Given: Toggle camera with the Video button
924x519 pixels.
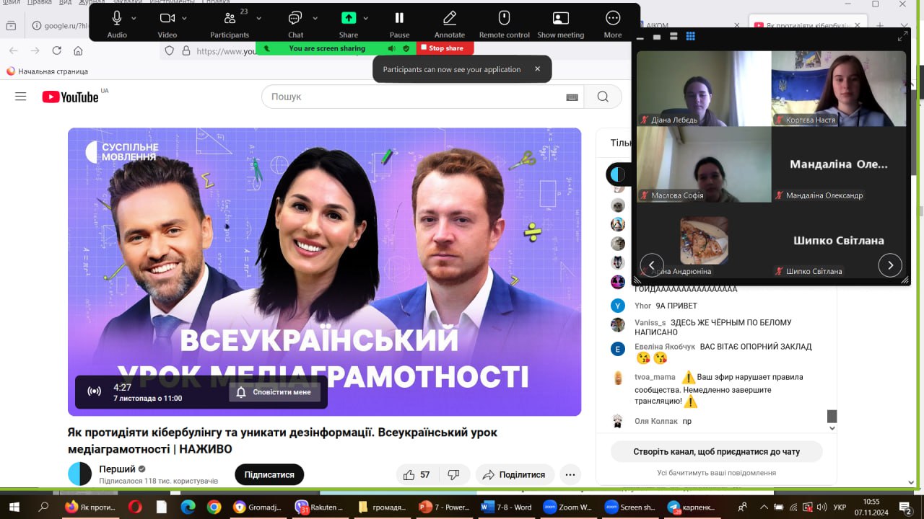Looking at the screenshot, I should pos(167,18).
